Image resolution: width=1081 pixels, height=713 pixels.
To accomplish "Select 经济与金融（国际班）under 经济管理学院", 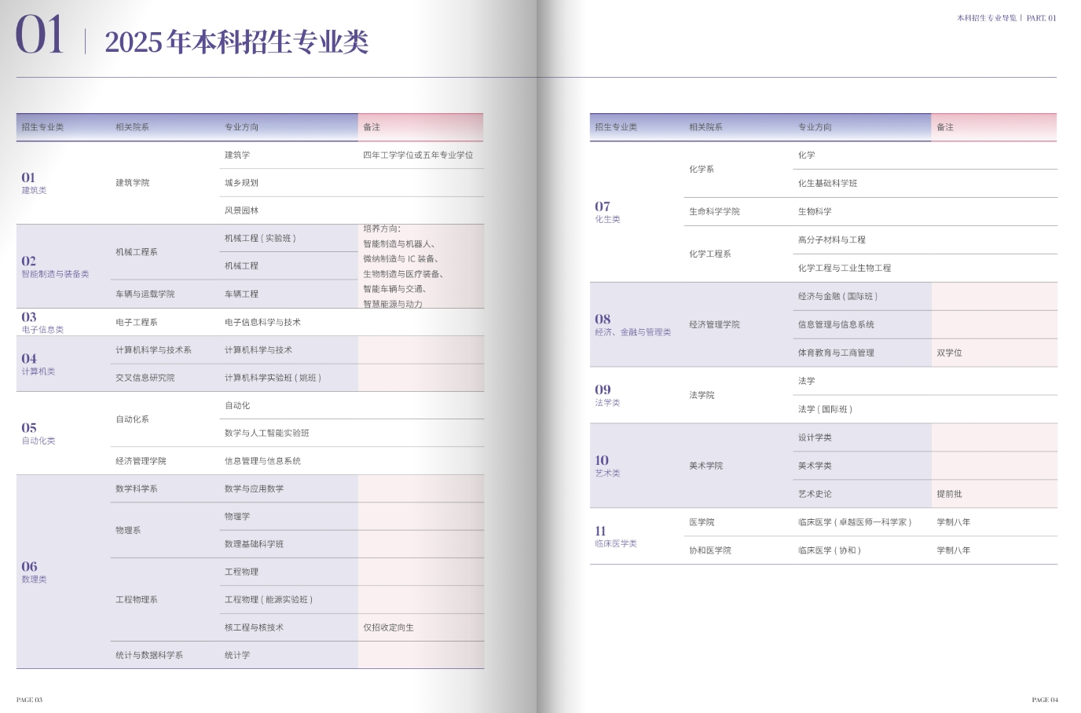I will (839, 296).
